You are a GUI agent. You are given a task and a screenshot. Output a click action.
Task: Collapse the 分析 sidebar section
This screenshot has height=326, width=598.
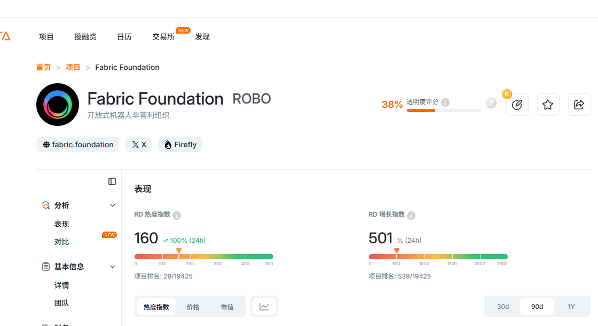(x=113, y=205)
